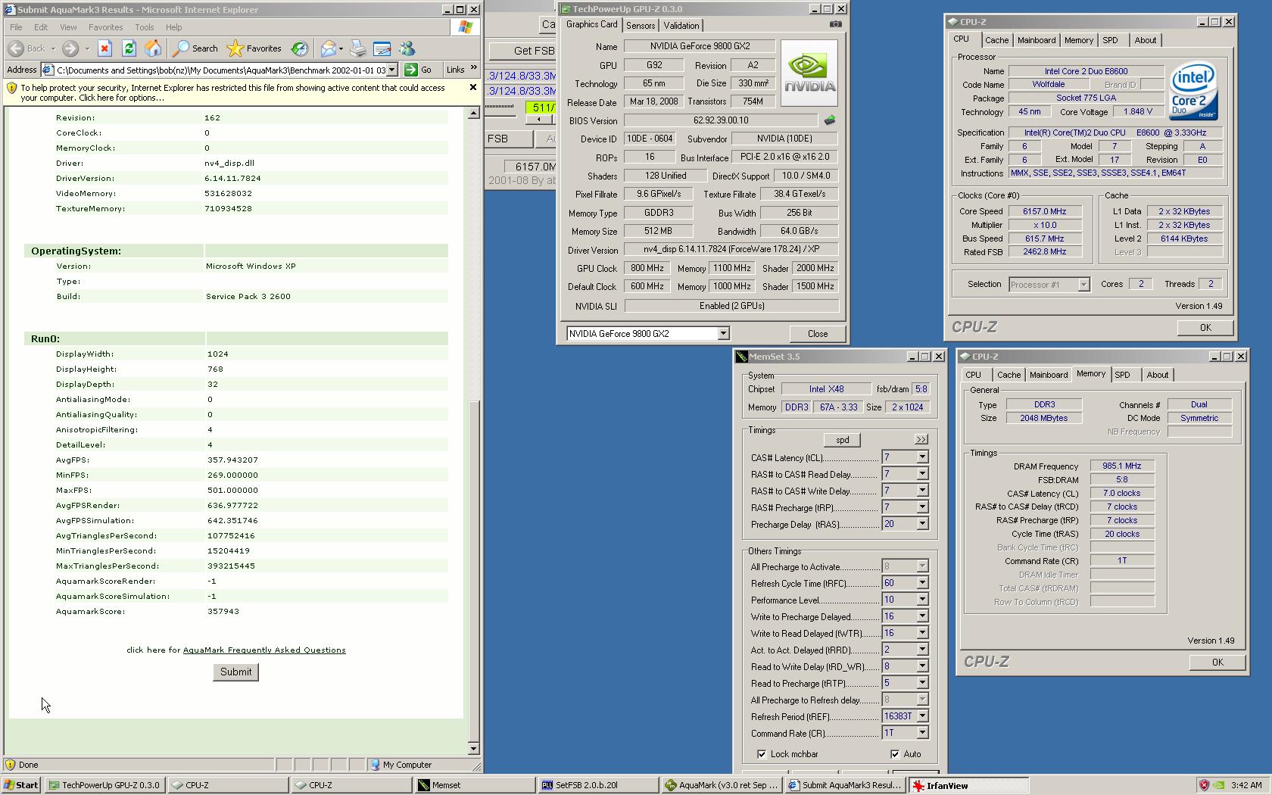Screen dimensions: 1272x795
Task: Open the Refresh Cycle Time (tRFC) dropdown
Action: point(922,583)
